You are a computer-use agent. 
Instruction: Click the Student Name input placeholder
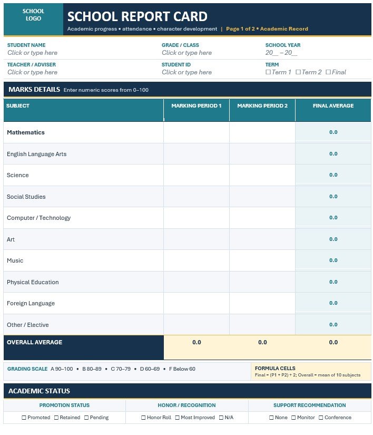[x=33, y=53]
